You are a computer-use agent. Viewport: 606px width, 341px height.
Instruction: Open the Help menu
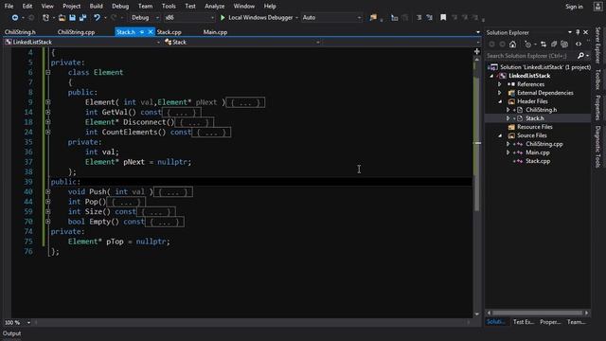click(x=270, y=7)
